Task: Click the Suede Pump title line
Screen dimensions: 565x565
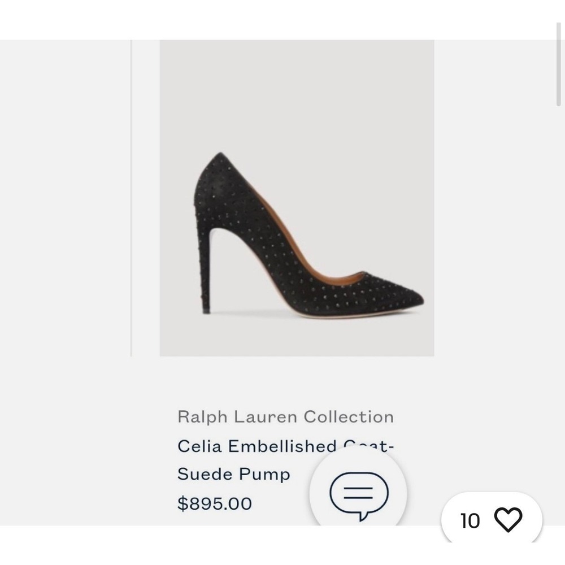Action: click(233, 474)
